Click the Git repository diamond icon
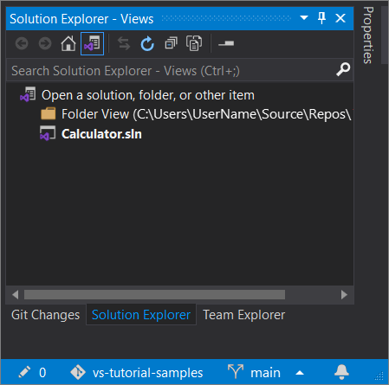Viewport: 389px width, 385px height. click(78, 372)
